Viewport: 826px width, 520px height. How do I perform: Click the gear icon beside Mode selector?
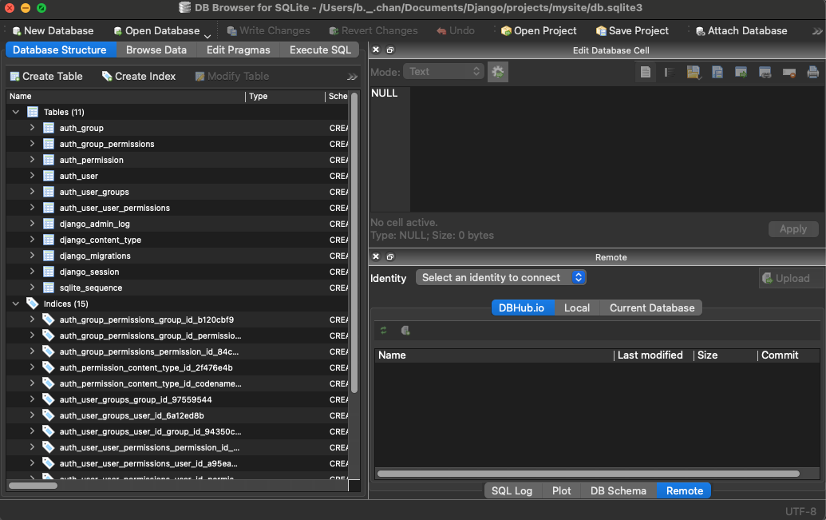(x=498, y=72)
